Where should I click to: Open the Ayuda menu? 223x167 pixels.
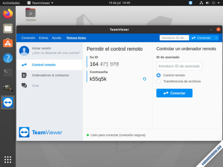(56, 38)
